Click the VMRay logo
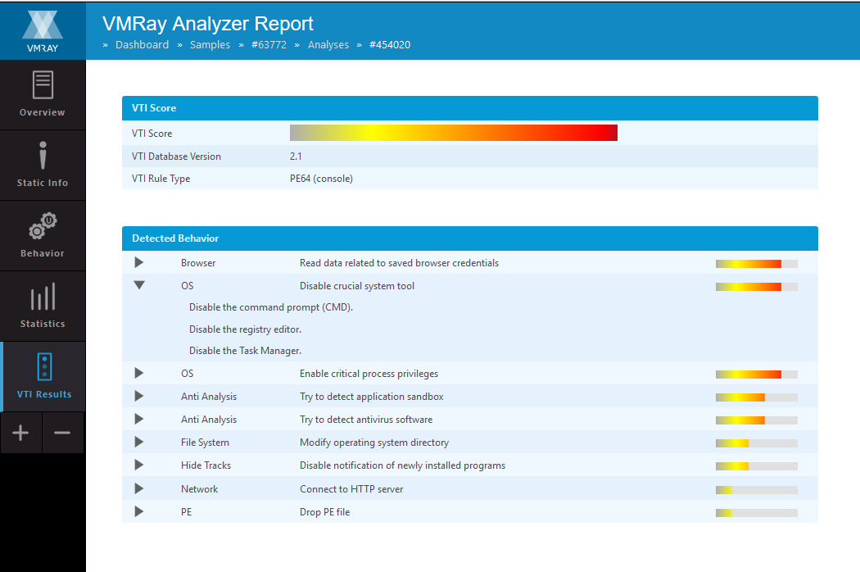The height and width of the screenshot is (572, 860). coord(43,31)
